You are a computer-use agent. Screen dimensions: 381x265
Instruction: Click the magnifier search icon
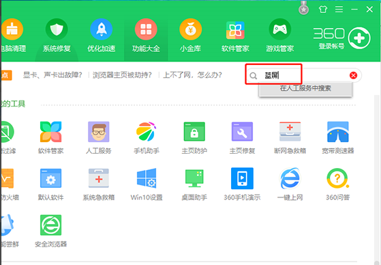click(253, 76)
